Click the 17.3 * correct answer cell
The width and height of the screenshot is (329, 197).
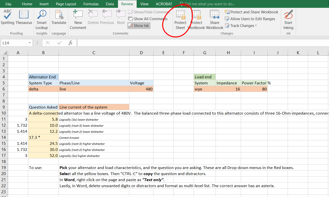tap(43, 137)
